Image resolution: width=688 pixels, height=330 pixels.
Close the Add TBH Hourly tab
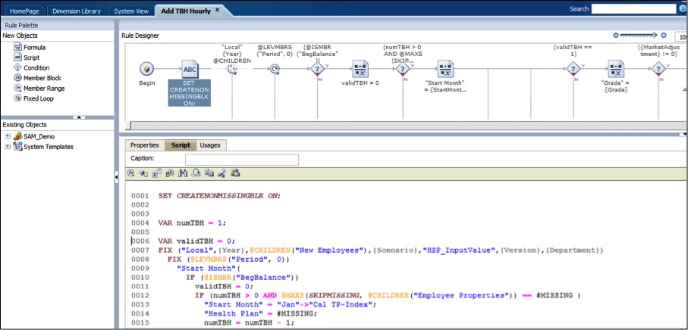point(217,10)
